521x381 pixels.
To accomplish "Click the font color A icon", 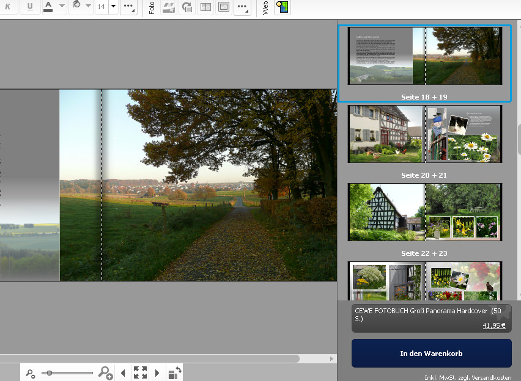I will [48, 7].
